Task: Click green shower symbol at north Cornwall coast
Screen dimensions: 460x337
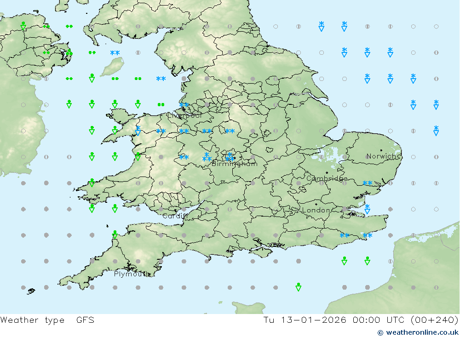Action: [x=115, y=234]
